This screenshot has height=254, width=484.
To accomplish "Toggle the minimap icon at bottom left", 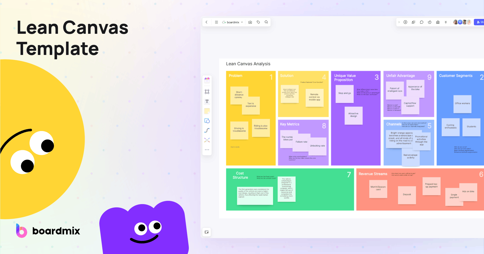I will click(x=207, y=232).
